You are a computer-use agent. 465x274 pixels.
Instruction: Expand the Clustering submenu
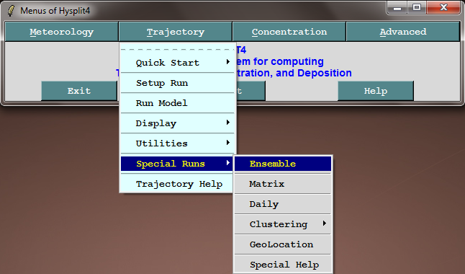(x=283, y=224)
